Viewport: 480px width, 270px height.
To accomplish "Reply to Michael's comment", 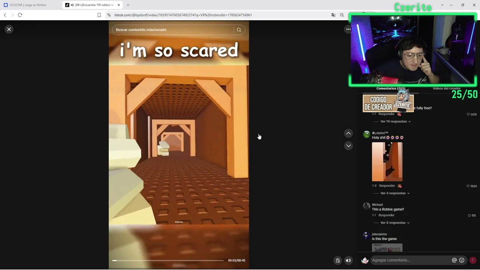I will (x=386, y=215).
